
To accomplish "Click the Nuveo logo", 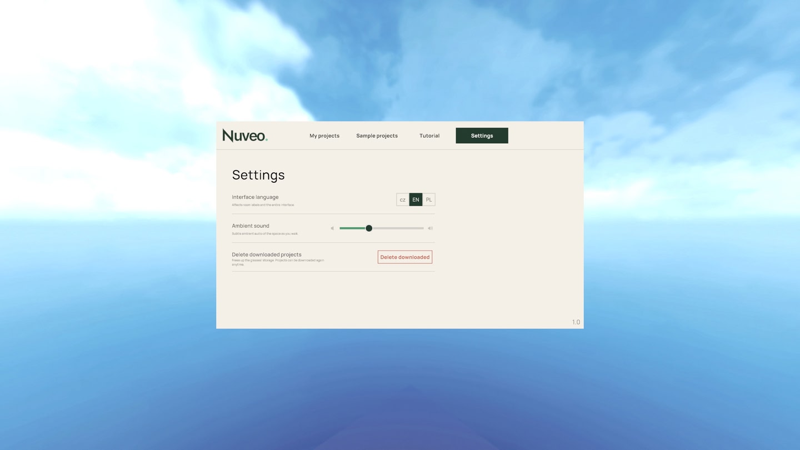I will tap(245, 136).
